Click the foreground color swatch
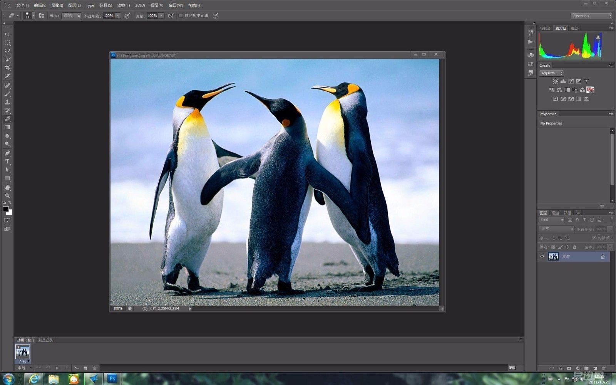This screenshot has width=616, height=385. [6, 209]
